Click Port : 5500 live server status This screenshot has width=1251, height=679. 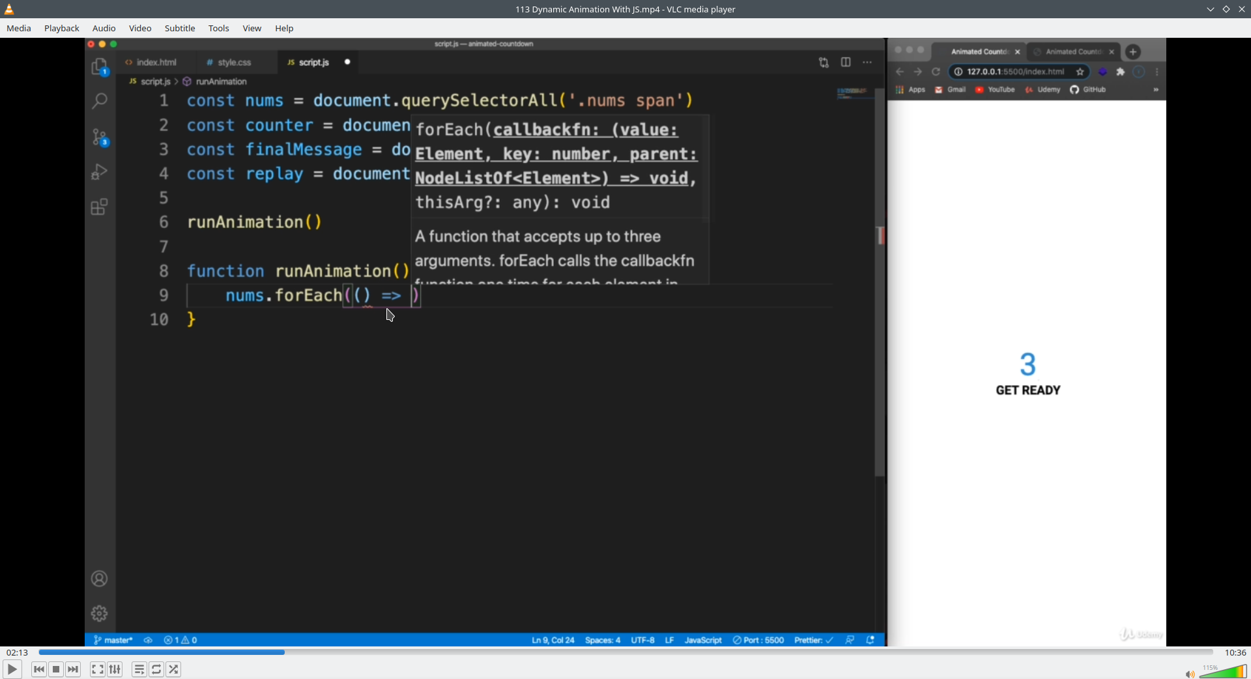tap(758, 640)
